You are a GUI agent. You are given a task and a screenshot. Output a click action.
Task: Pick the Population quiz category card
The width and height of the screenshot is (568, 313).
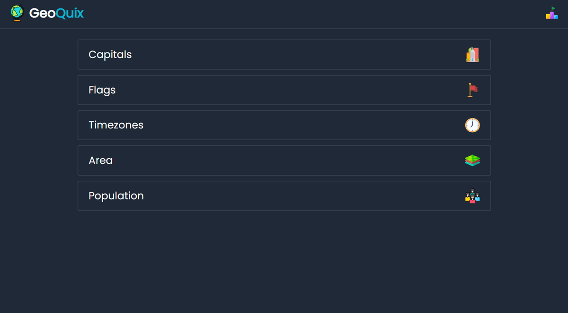tap(284, 196)
